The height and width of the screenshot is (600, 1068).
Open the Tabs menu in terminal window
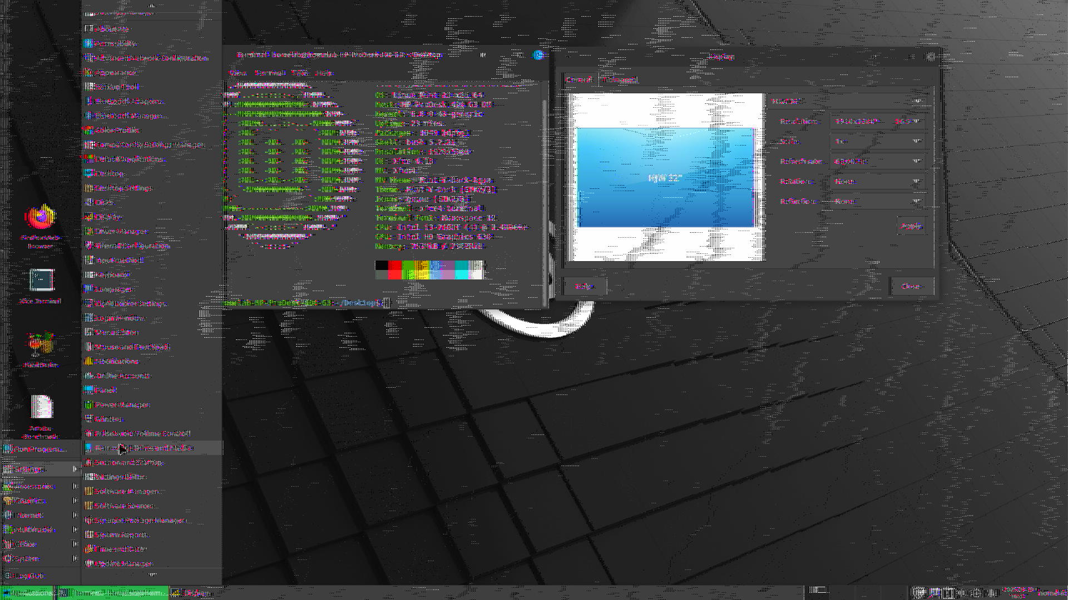(300, 73)
